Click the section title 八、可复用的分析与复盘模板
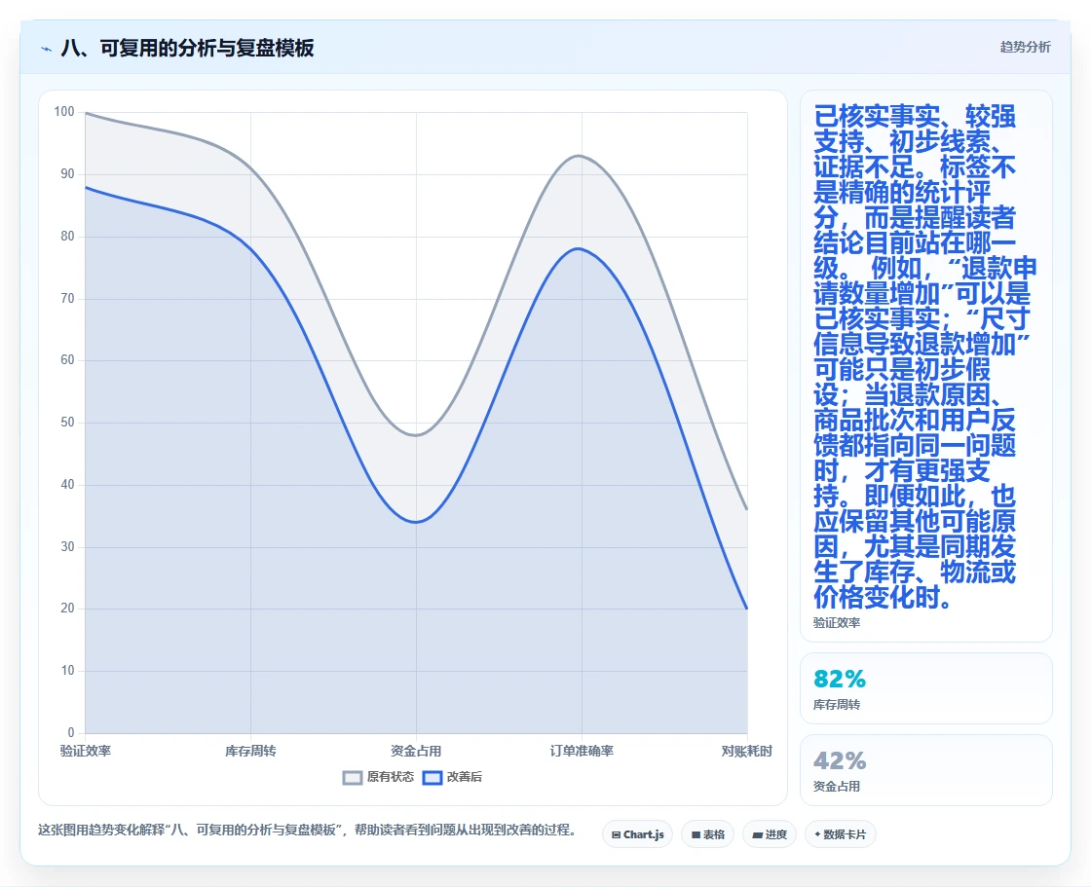1091x887 pixels. click(187, 48)
